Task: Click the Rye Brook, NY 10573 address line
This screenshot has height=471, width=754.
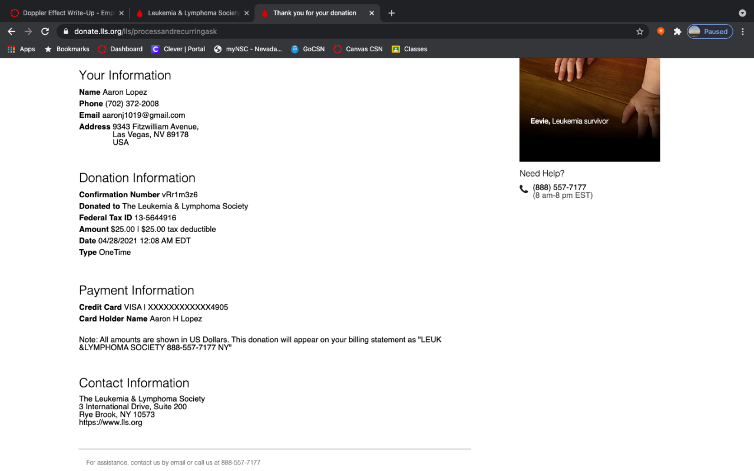Action: coord(117,414)
